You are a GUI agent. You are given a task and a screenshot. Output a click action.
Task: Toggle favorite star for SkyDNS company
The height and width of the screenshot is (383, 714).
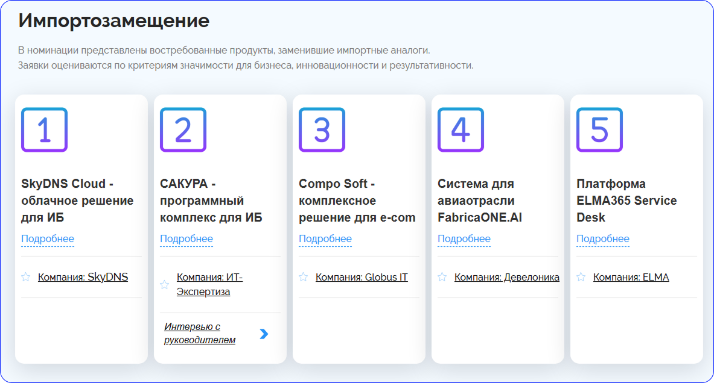(x=26, y=278)
